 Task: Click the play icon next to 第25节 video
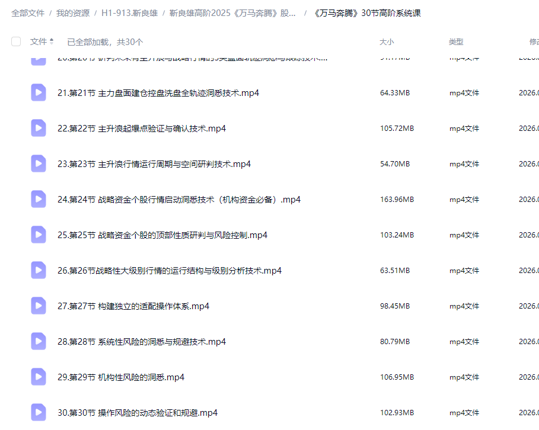point(38,235)
